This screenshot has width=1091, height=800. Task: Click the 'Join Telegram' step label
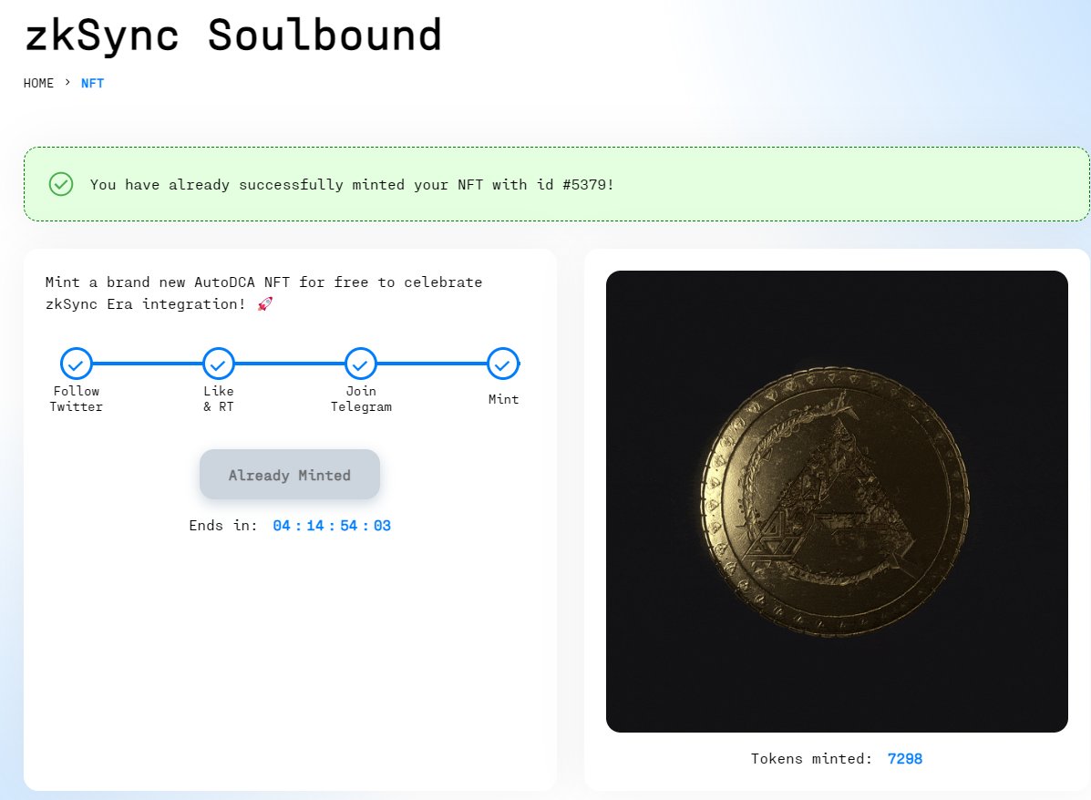[x=361, y=398]
